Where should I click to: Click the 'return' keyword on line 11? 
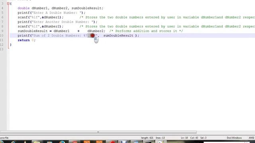click(x=24, y=40)
